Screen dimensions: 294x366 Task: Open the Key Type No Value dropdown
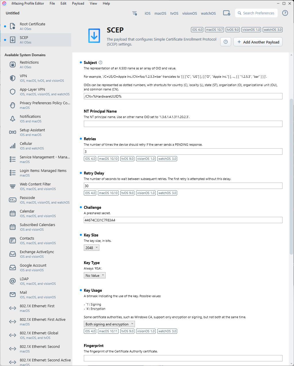coord(95,275)
